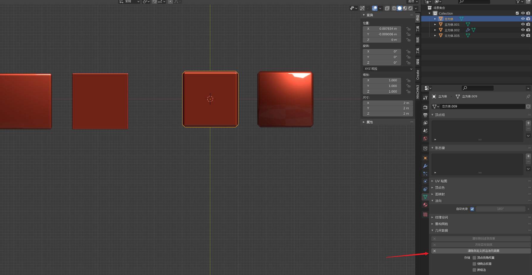
Task: Hide 立方体.002 in viewport via eye
Action: pyautogui.click(x=523, y=30)
